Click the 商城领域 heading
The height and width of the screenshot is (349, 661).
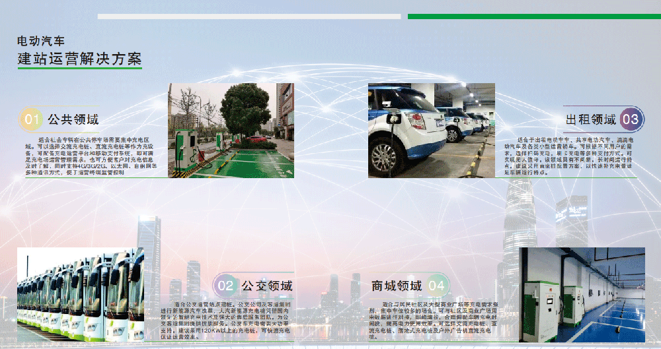click(396, 286)
